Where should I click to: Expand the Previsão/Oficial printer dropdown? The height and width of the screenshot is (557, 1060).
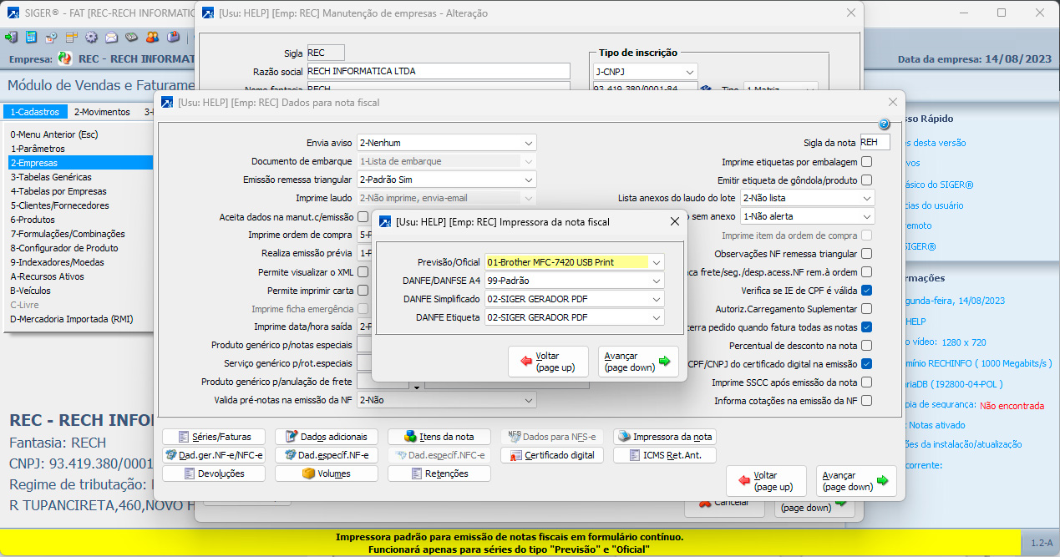click(657, 262)
